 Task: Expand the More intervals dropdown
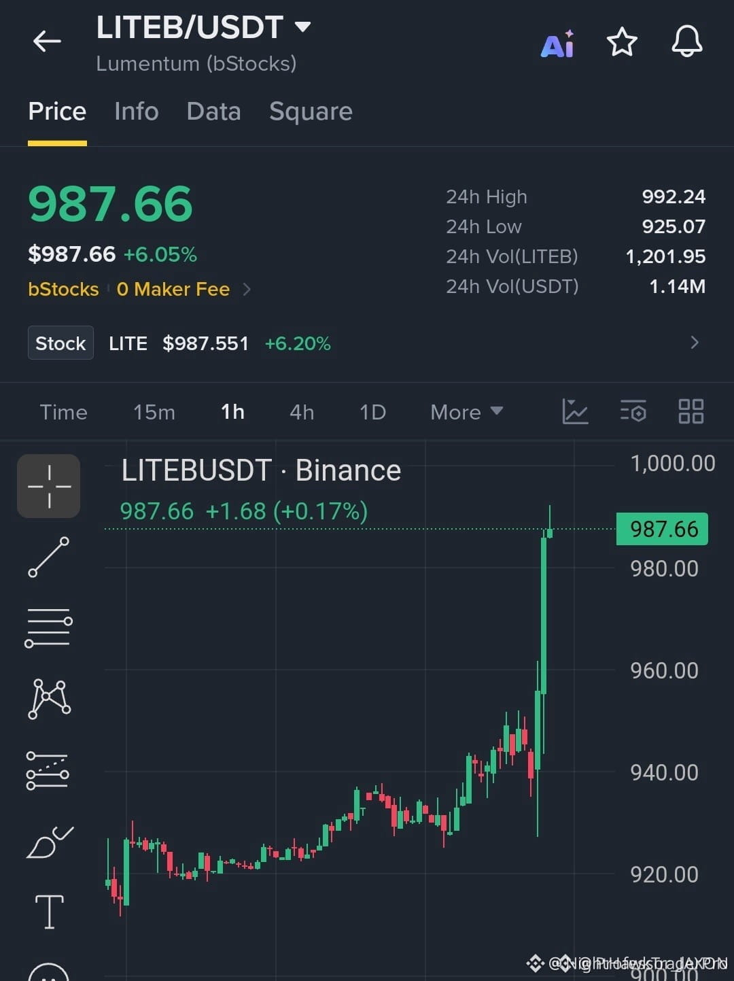467,412
